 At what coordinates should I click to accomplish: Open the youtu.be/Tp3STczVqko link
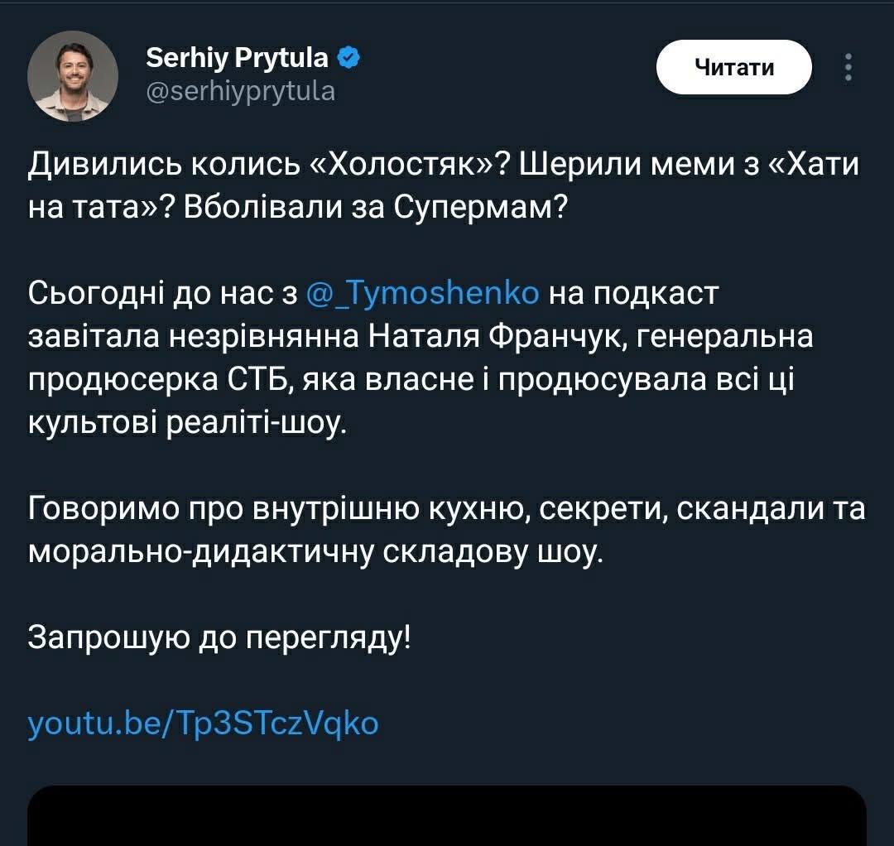(x=203, y=723)
